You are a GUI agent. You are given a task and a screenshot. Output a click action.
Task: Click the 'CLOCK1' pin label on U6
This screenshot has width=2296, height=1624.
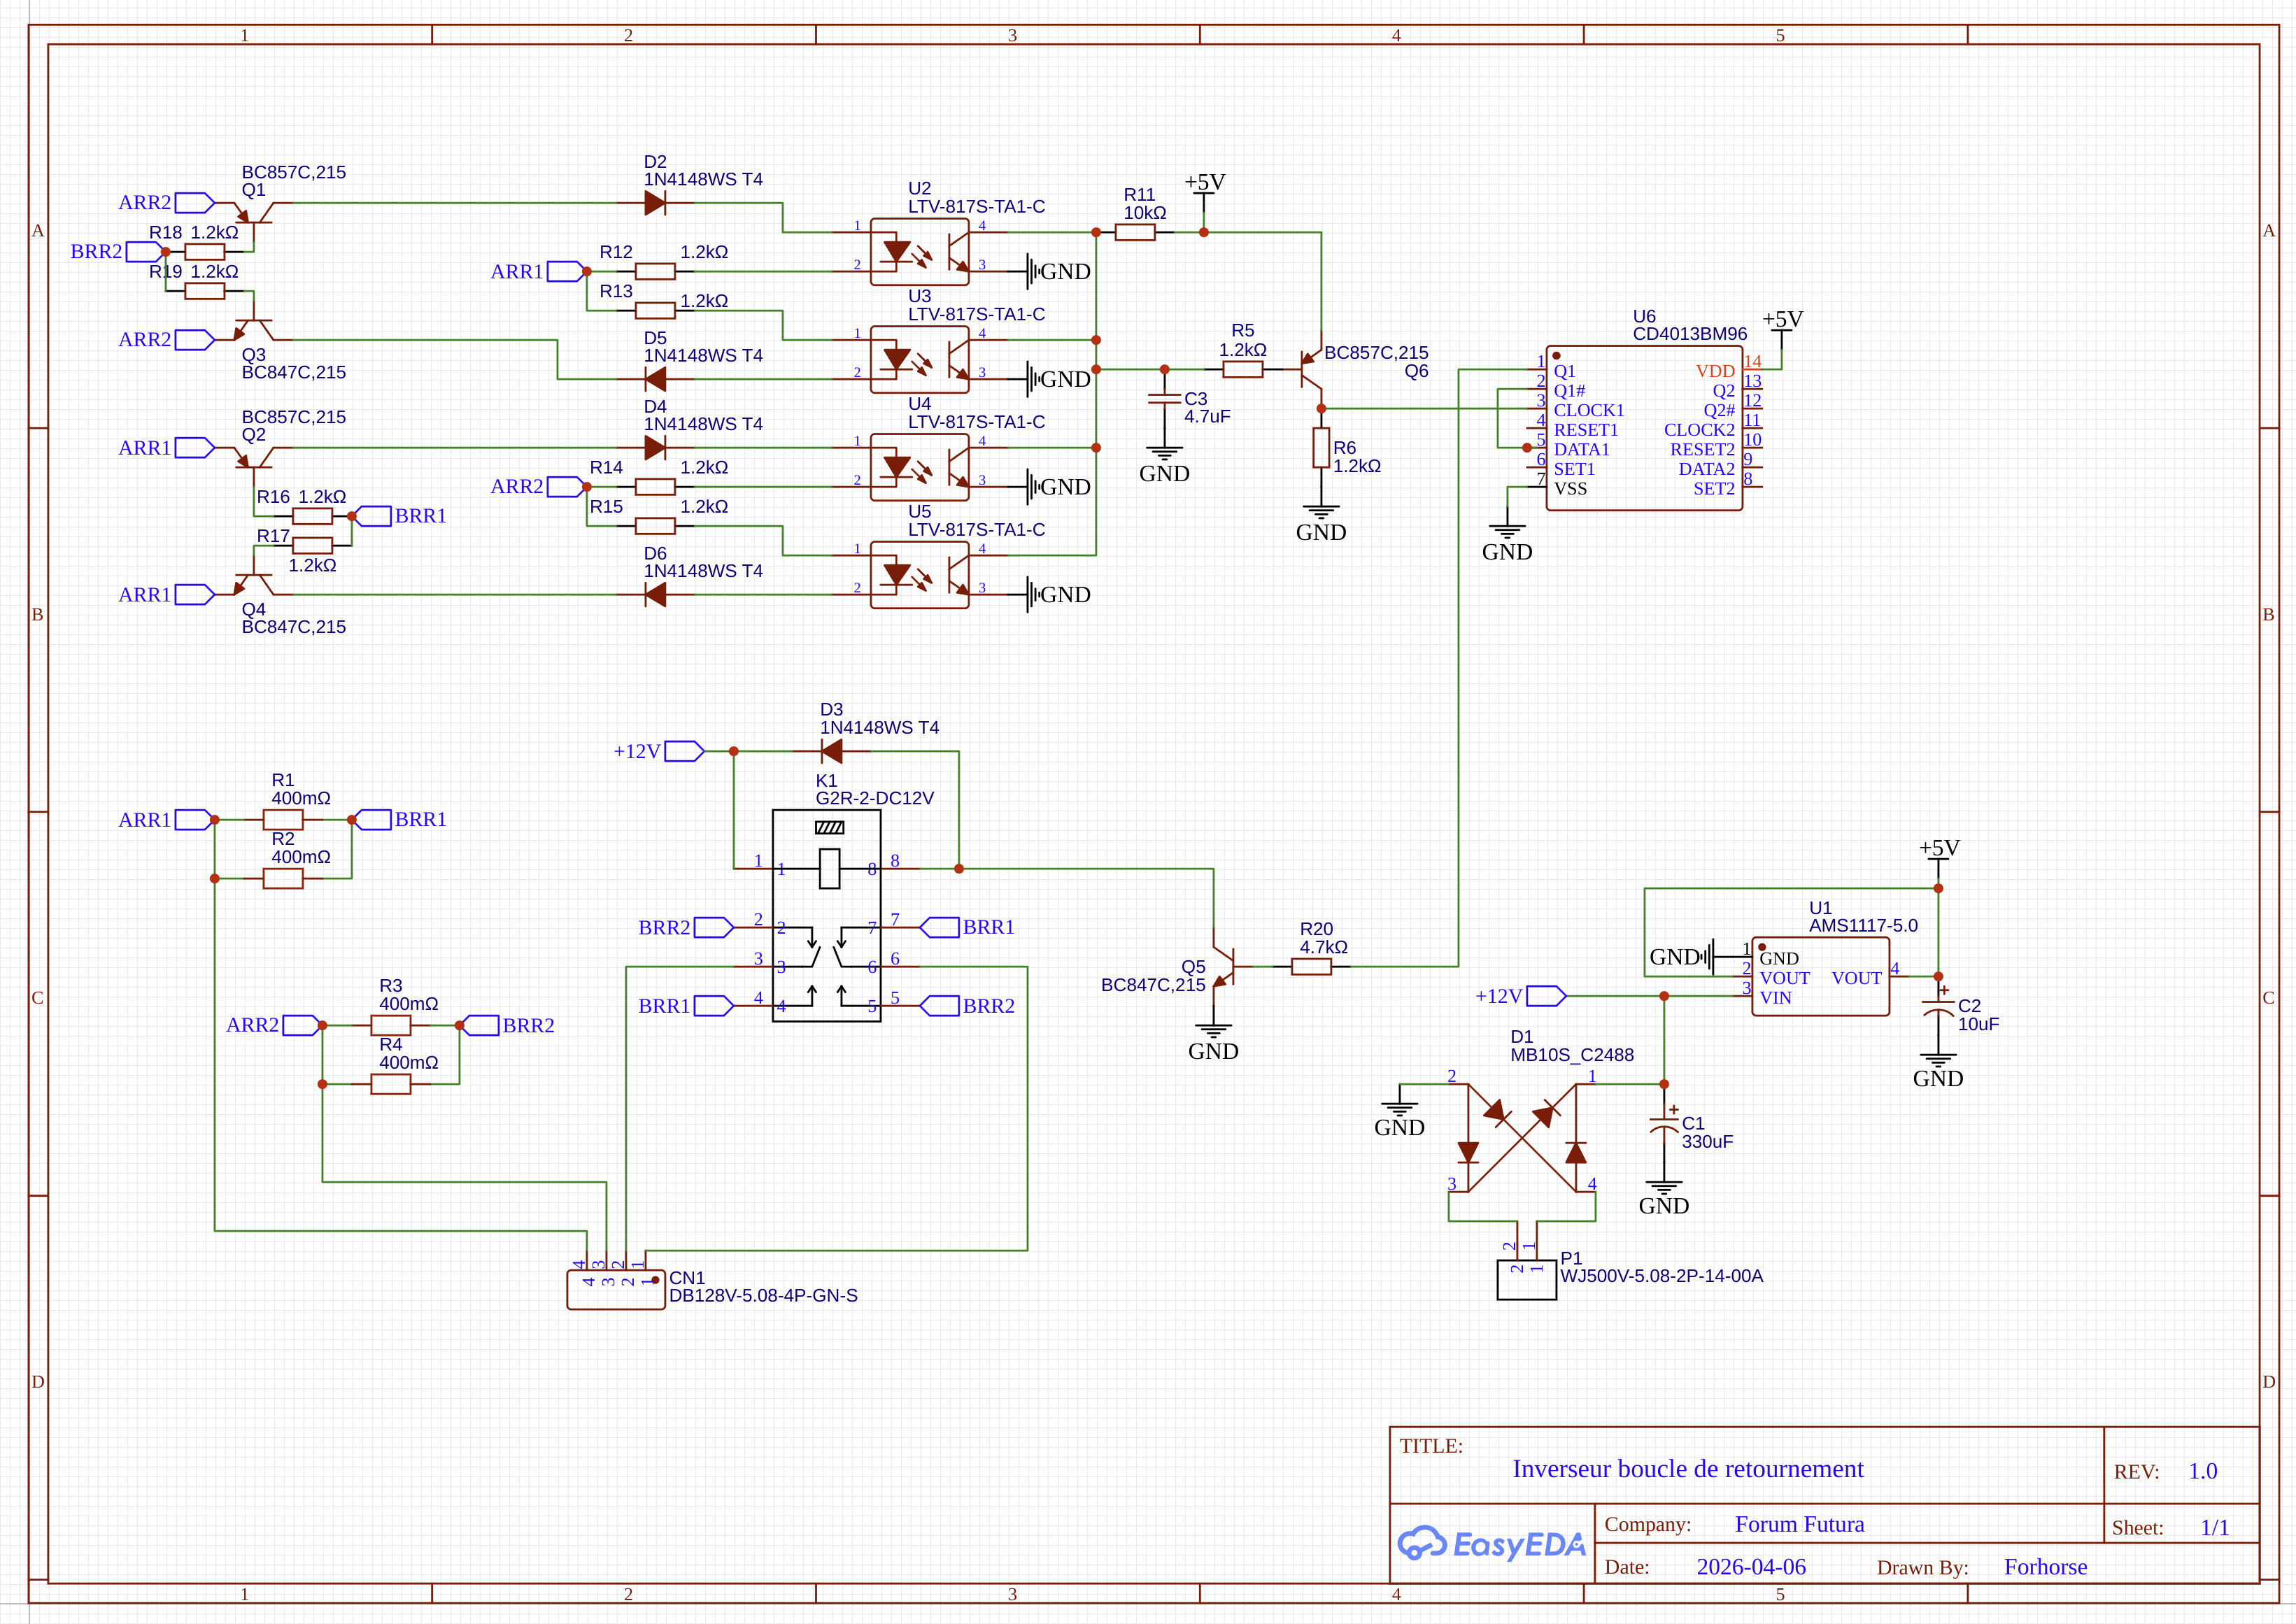click(x=1589, y=410)
